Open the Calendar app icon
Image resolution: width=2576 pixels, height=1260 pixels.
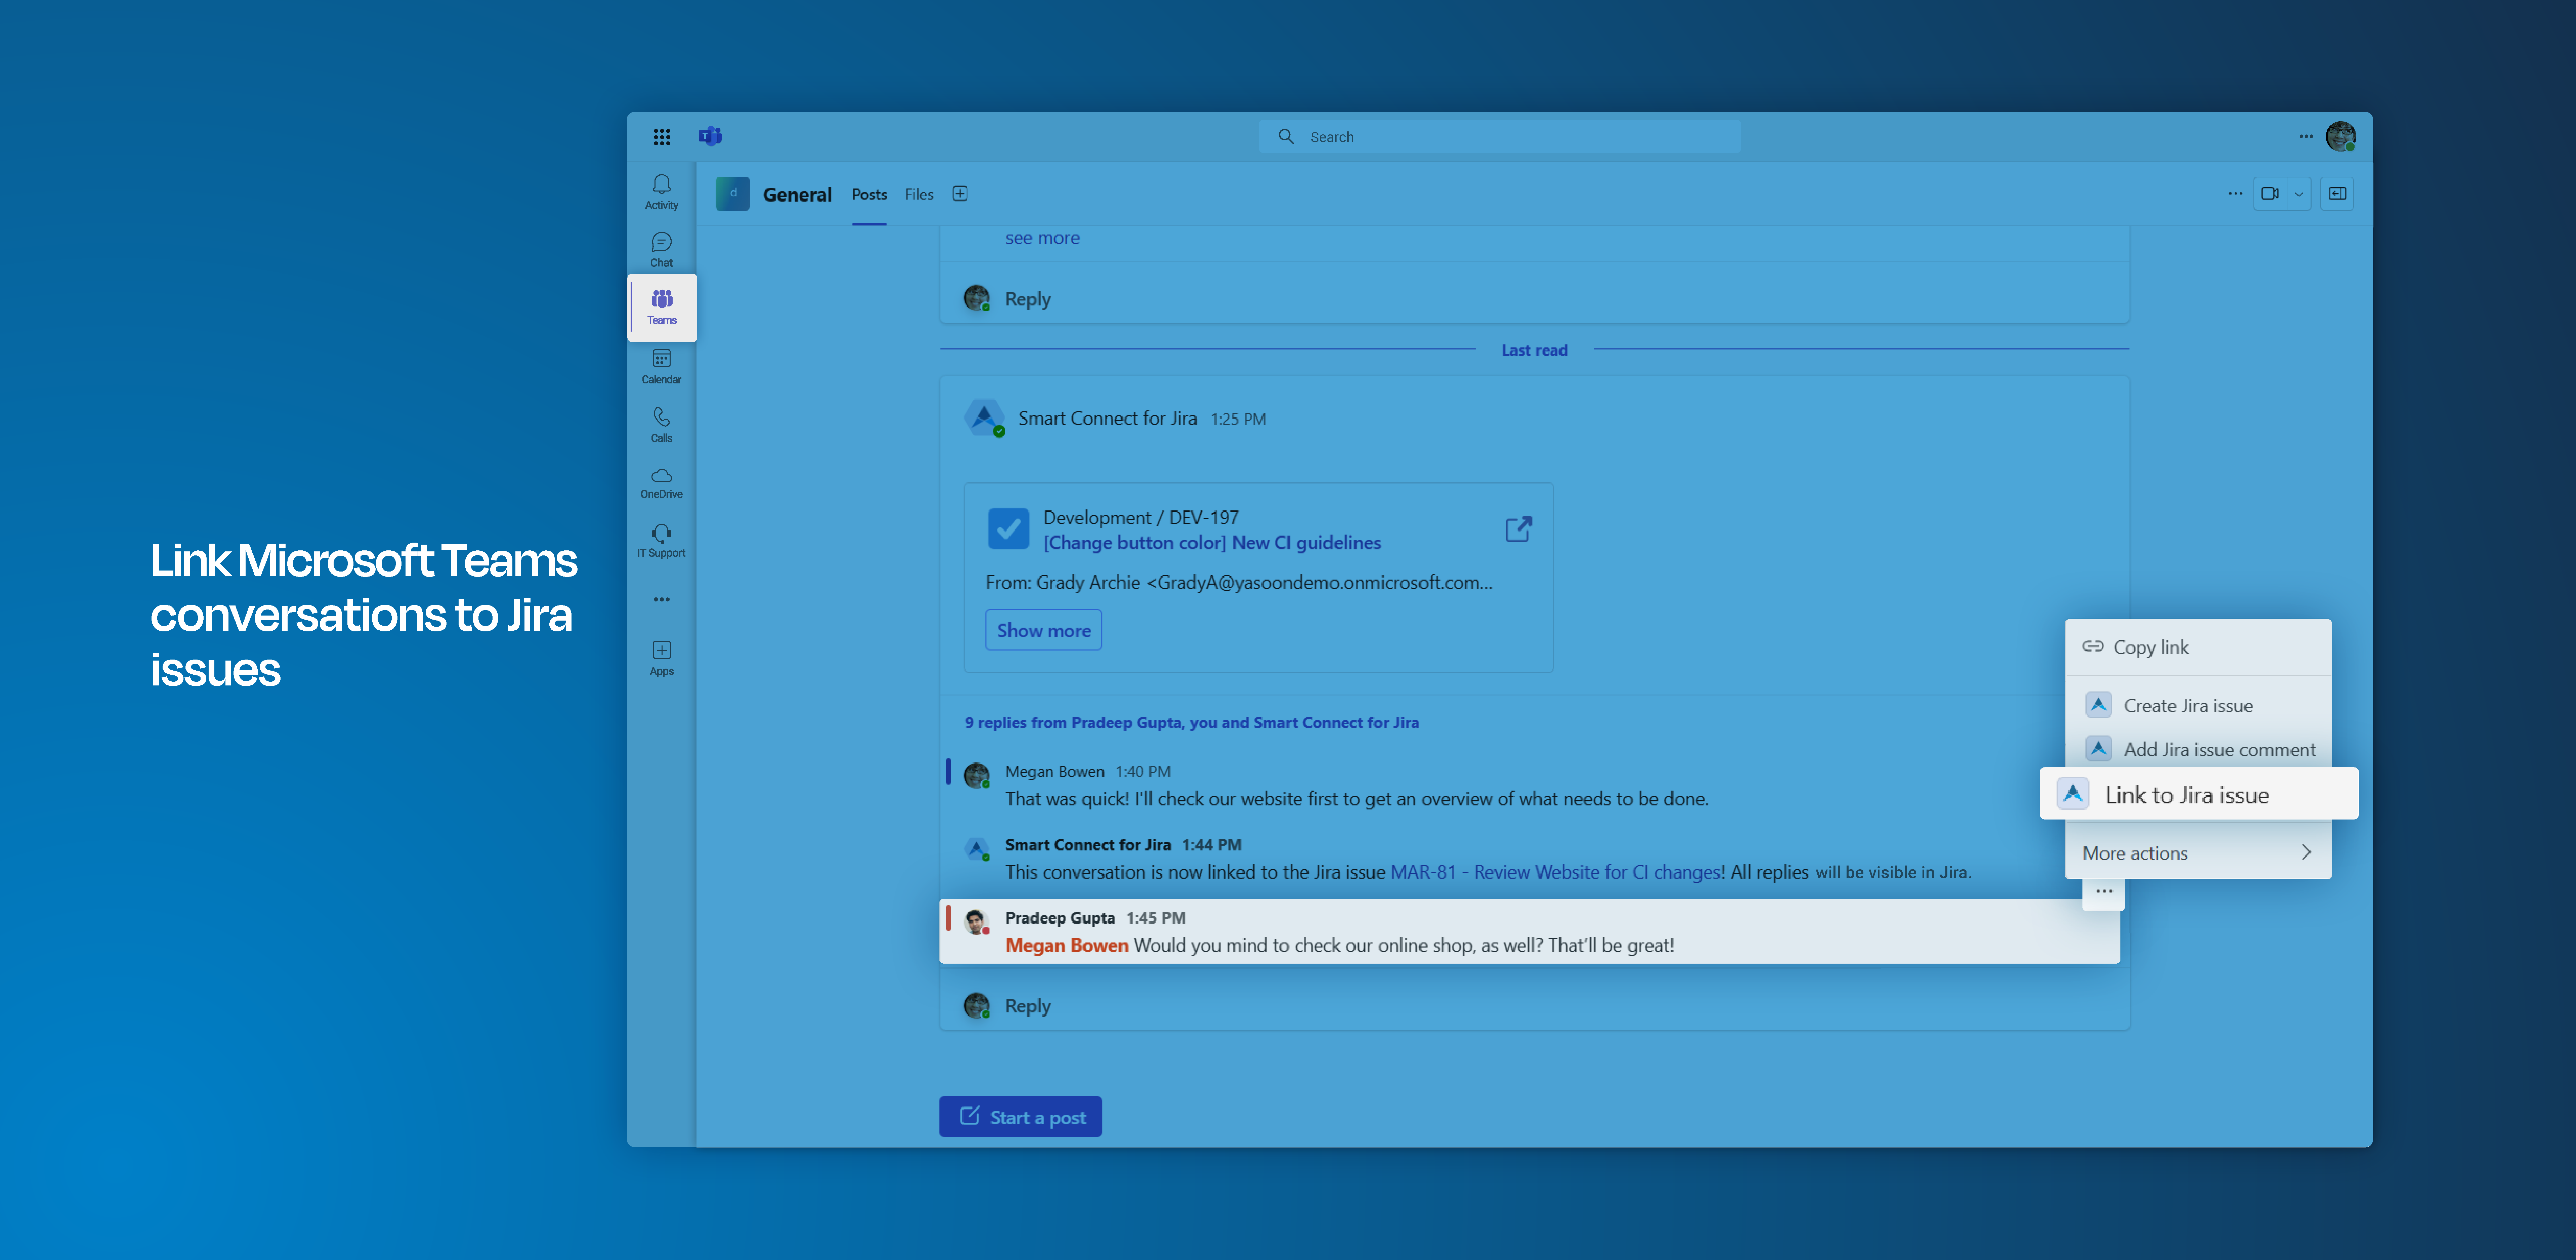click(661, 366)
